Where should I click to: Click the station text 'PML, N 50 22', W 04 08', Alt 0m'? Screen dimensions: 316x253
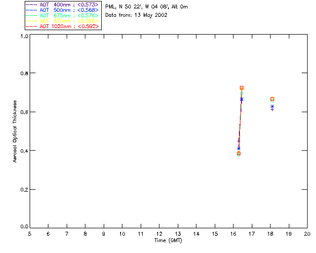(x=147, y=7)
